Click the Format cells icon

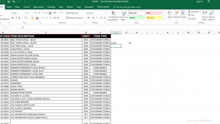[183, 13]
